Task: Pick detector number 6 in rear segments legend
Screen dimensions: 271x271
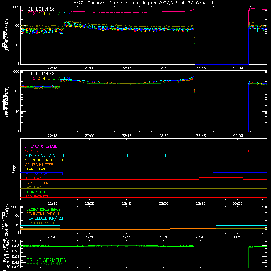Action: pos(54,78)
